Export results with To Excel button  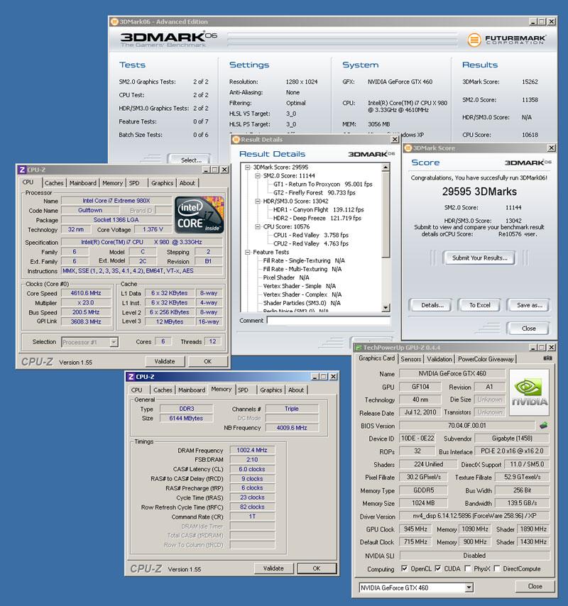click(x=480, y=305)
